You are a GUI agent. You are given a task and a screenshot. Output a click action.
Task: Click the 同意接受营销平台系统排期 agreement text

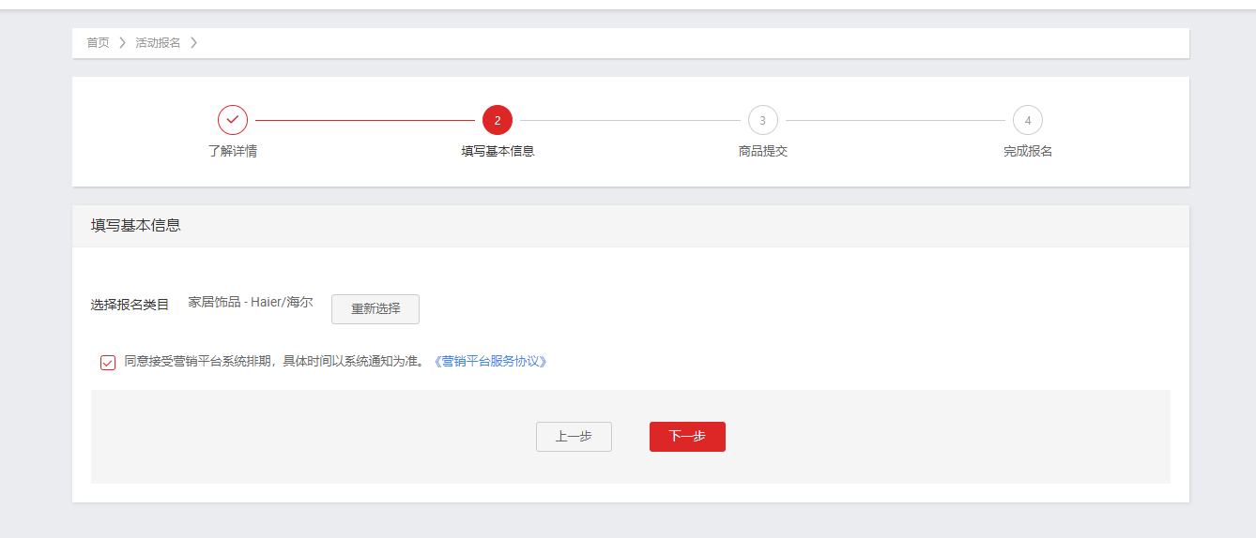point(274,362)
